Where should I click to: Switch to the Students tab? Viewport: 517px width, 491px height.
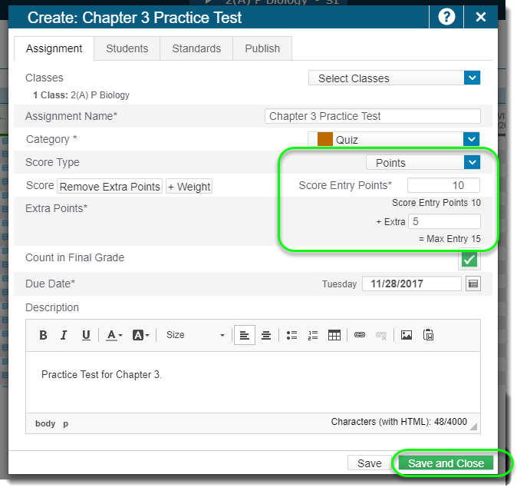pyautogui.click(x=127, y=48)
